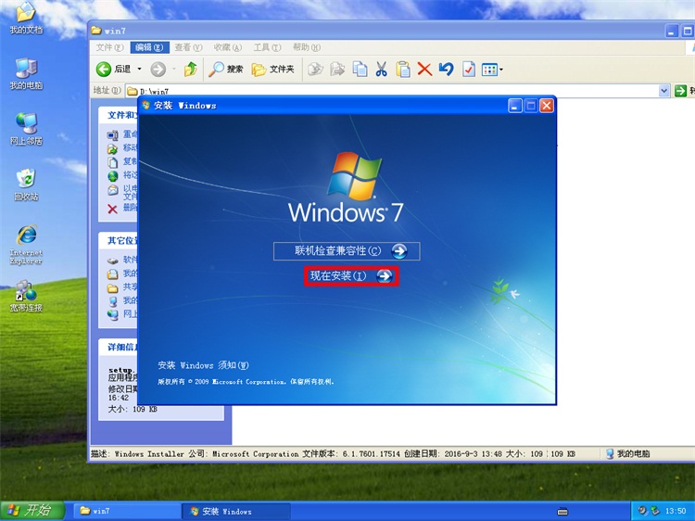Open the 查看 menu
This screenshot has width=695, height=521.
[x=188, y=47]
